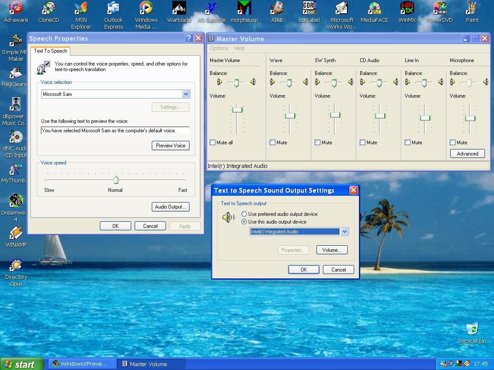Expand the Intel(r) Integrated Audio dropdown
The width and height of the screenshot is (494, 370).
(x=344, y=232)
